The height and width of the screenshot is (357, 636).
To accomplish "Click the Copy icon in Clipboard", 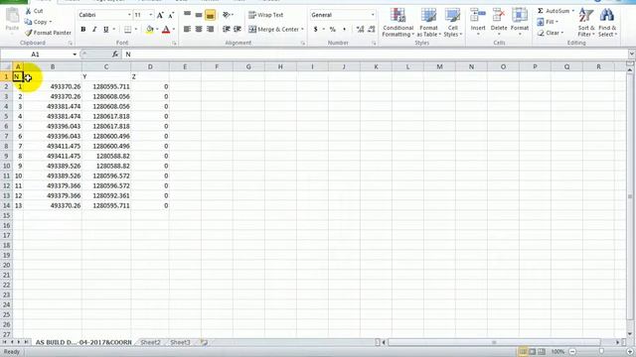I will tap(28, 22).
